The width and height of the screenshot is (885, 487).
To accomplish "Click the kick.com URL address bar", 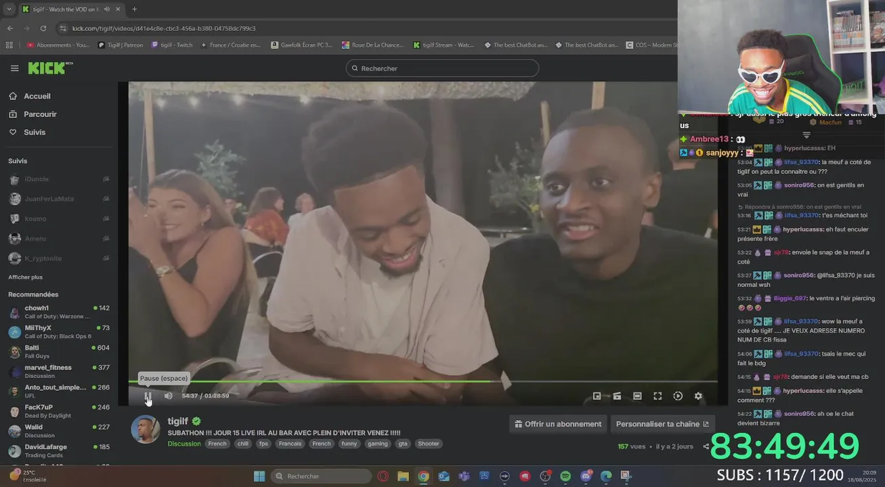I will (x=366, y=28).
